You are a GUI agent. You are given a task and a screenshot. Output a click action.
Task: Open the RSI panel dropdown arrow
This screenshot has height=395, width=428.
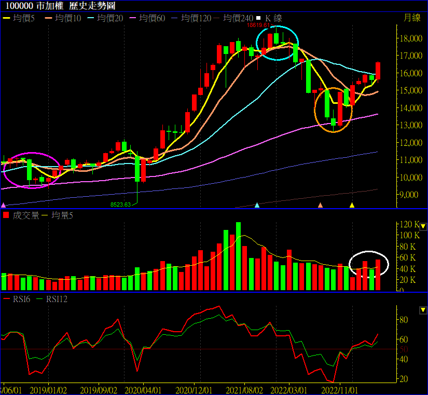click(x=423, y=310)
